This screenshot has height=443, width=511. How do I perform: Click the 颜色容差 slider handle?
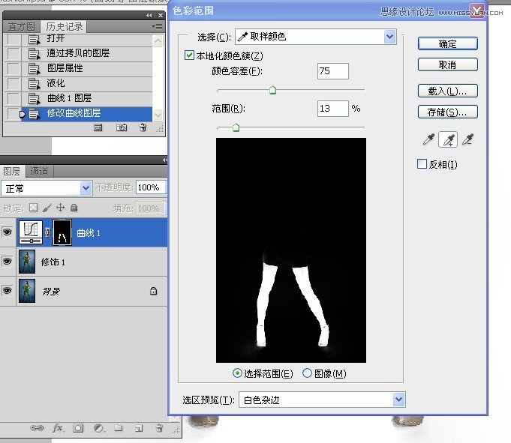[x=273, y=90]
